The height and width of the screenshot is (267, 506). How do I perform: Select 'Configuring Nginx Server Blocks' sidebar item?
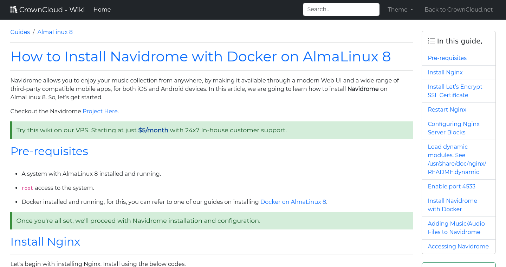[453, 128]
